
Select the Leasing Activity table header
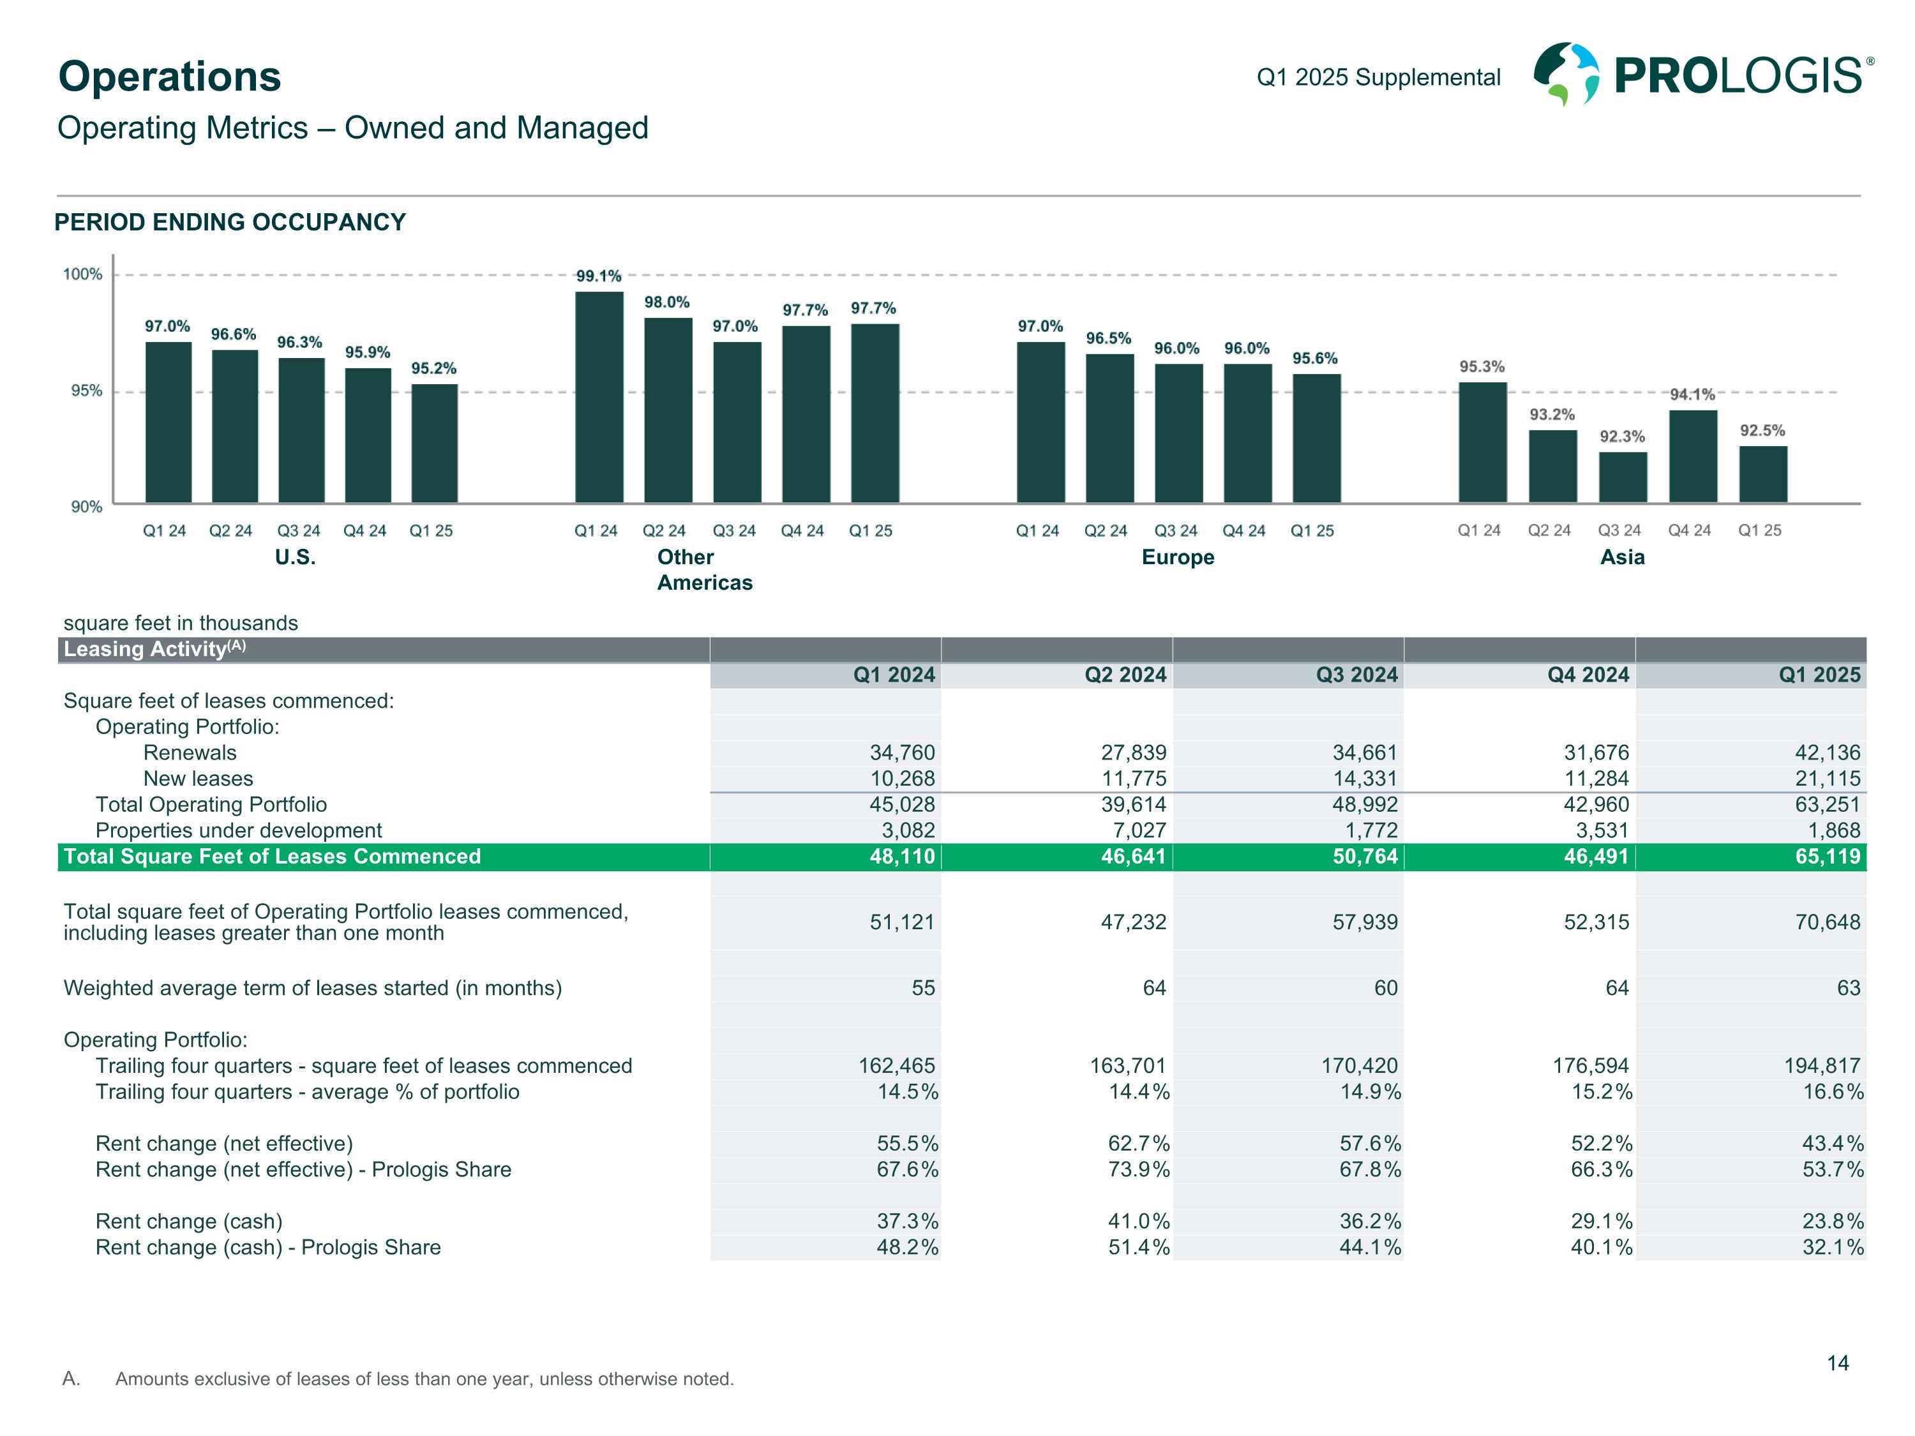click(155, 649)
